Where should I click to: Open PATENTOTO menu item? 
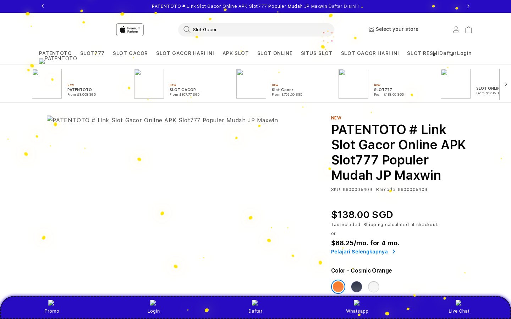pos(55,53)
